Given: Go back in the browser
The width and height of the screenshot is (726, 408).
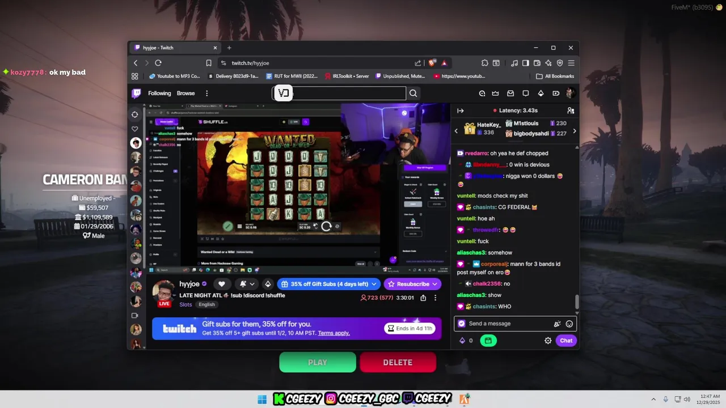Looking at the screenshot, I should (136, 63).
